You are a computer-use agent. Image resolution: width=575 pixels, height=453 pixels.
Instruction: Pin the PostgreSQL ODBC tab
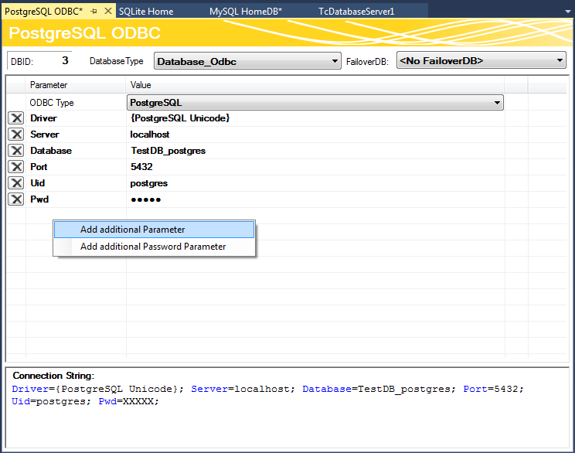94,12
